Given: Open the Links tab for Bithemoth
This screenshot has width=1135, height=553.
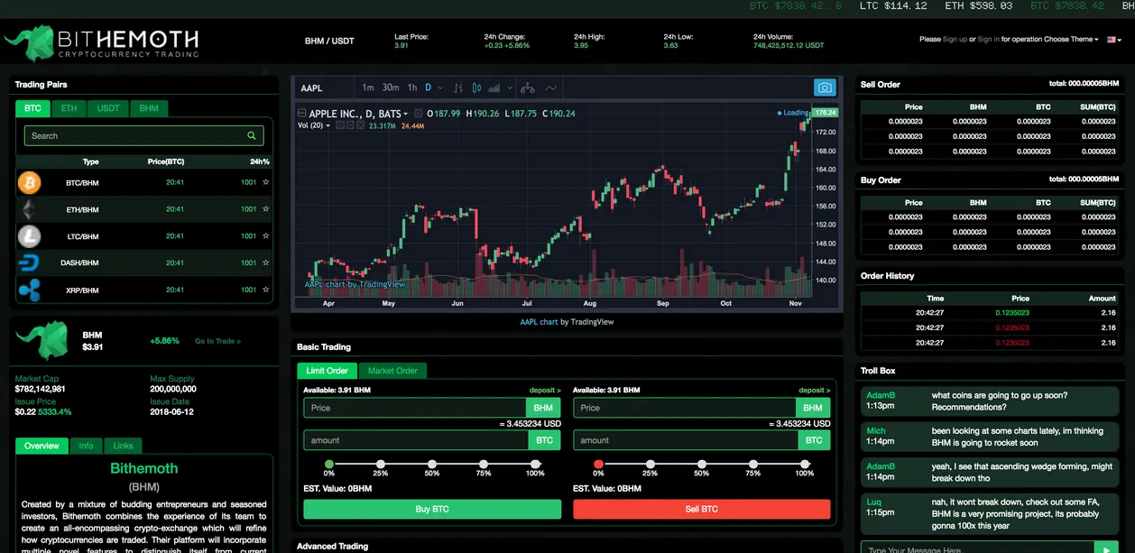Looking at the screenshot, I should click(x=123, y=446).
